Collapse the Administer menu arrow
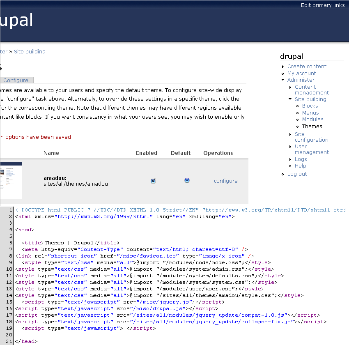The width and height of the screenshot is (349, 345). coord(282,80)
